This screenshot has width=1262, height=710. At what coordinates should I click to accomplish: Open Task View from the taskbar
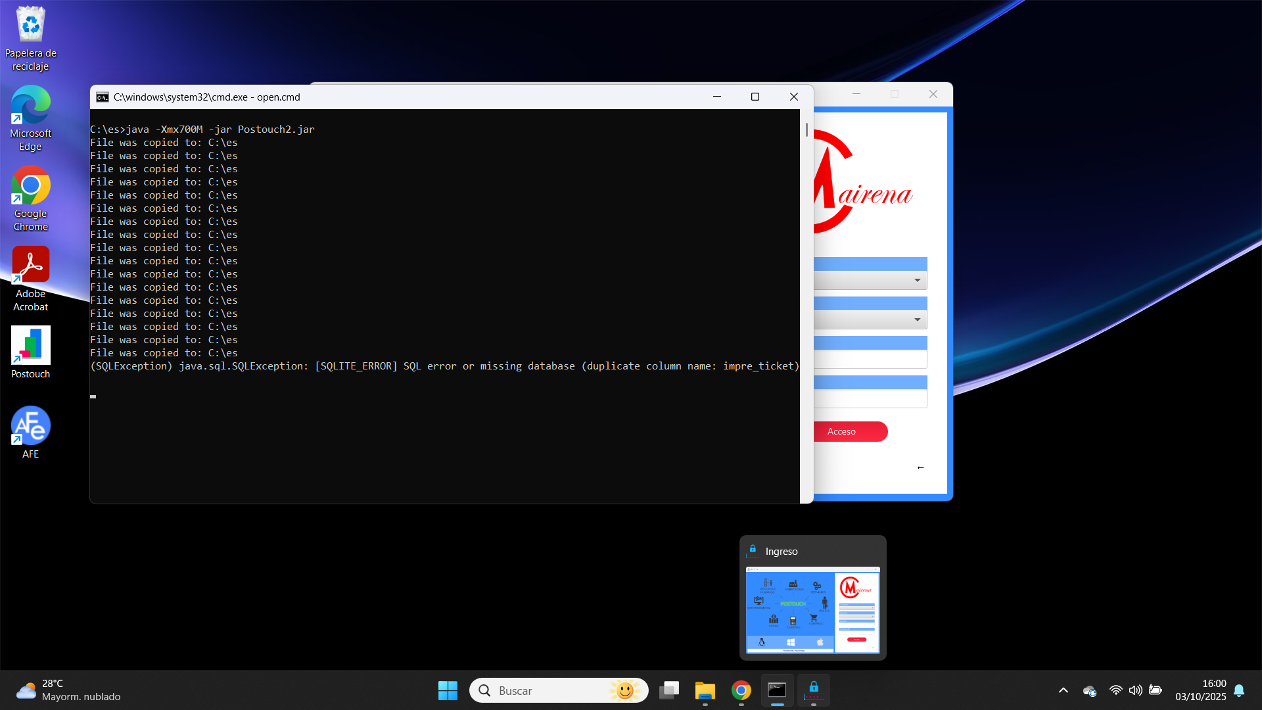669,690
